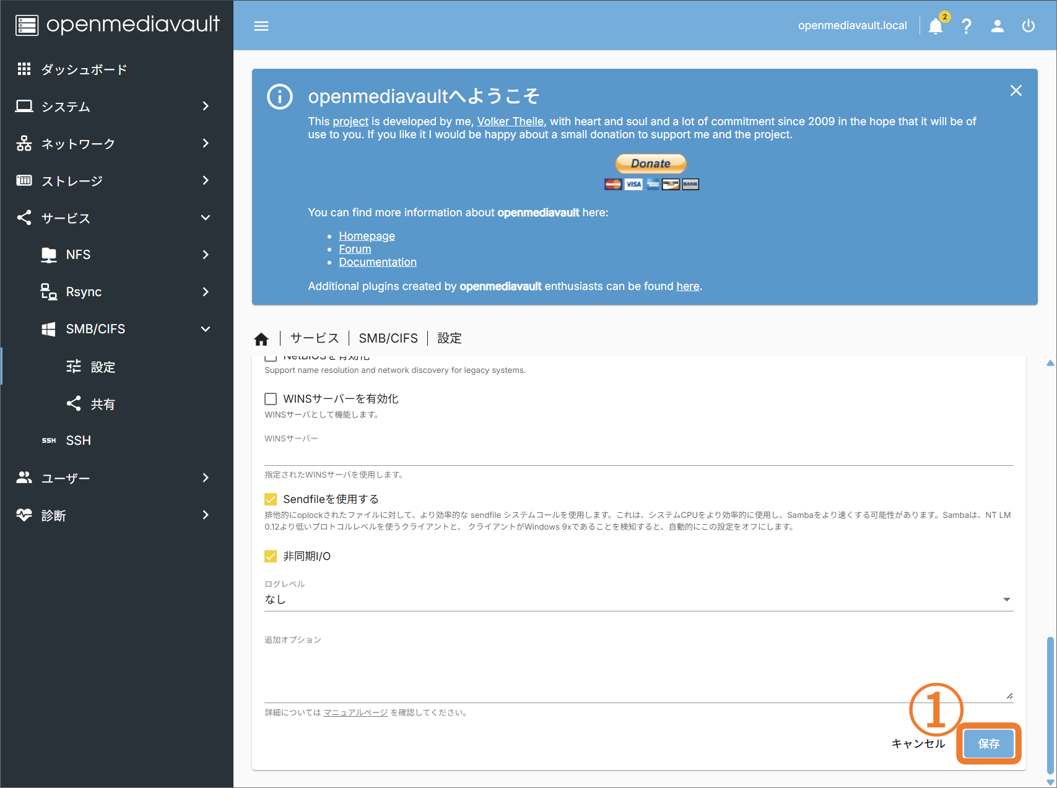Close the welcome banner
This screenshot has height=788, width=1057.
(1016, 90)
